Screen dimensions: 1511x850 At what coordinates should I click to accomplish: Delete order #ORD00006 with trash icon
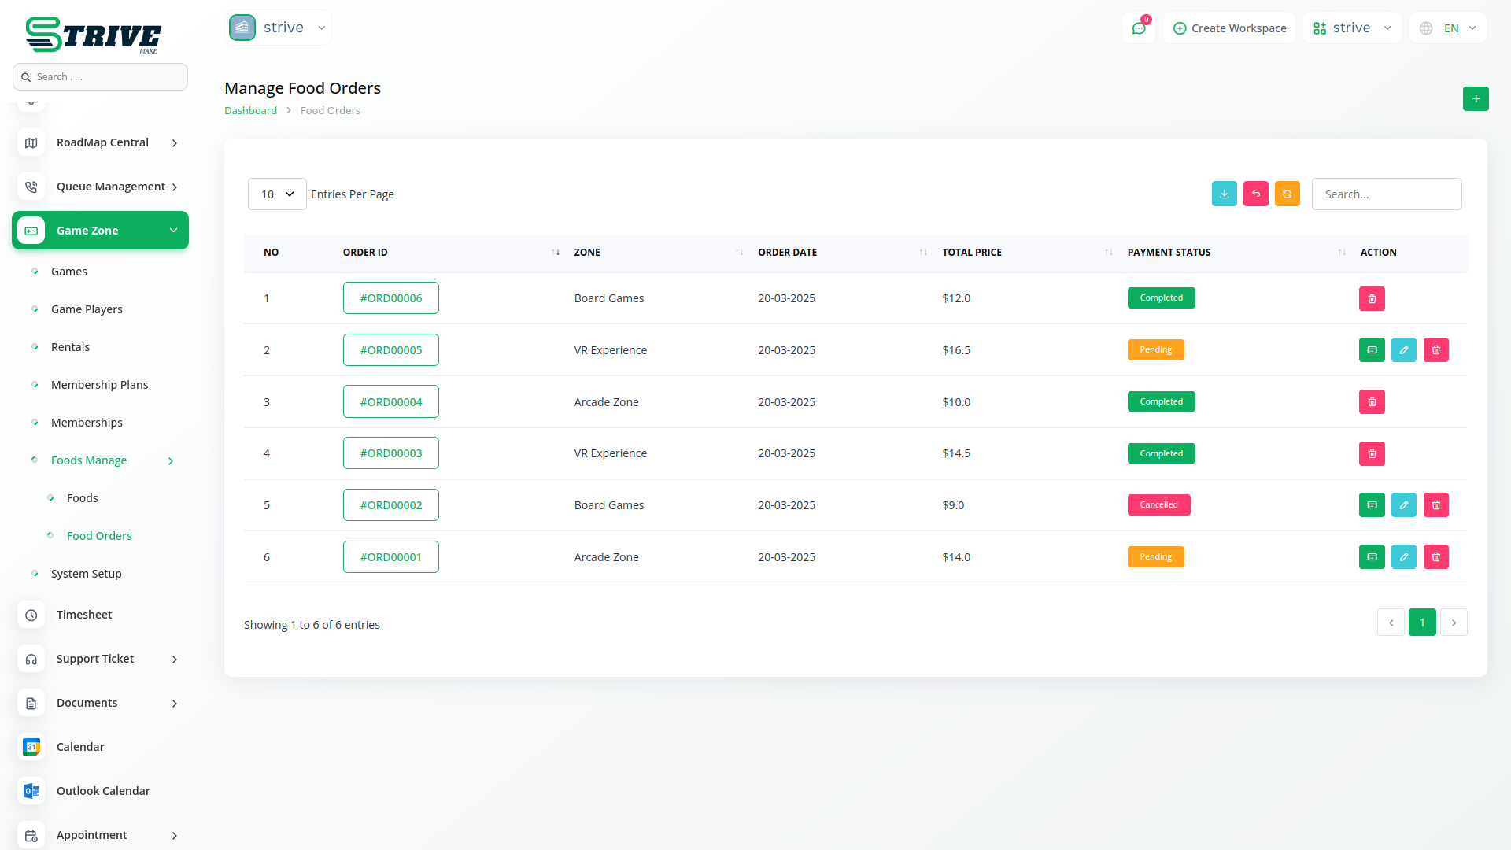[x=1372, y=298]
